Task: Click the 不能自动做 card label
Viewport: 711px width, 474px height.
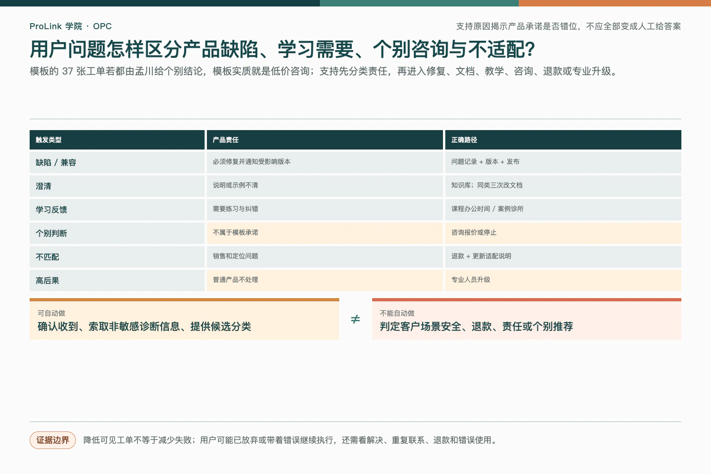Action: pyautogui.click(x=397, y=313)
